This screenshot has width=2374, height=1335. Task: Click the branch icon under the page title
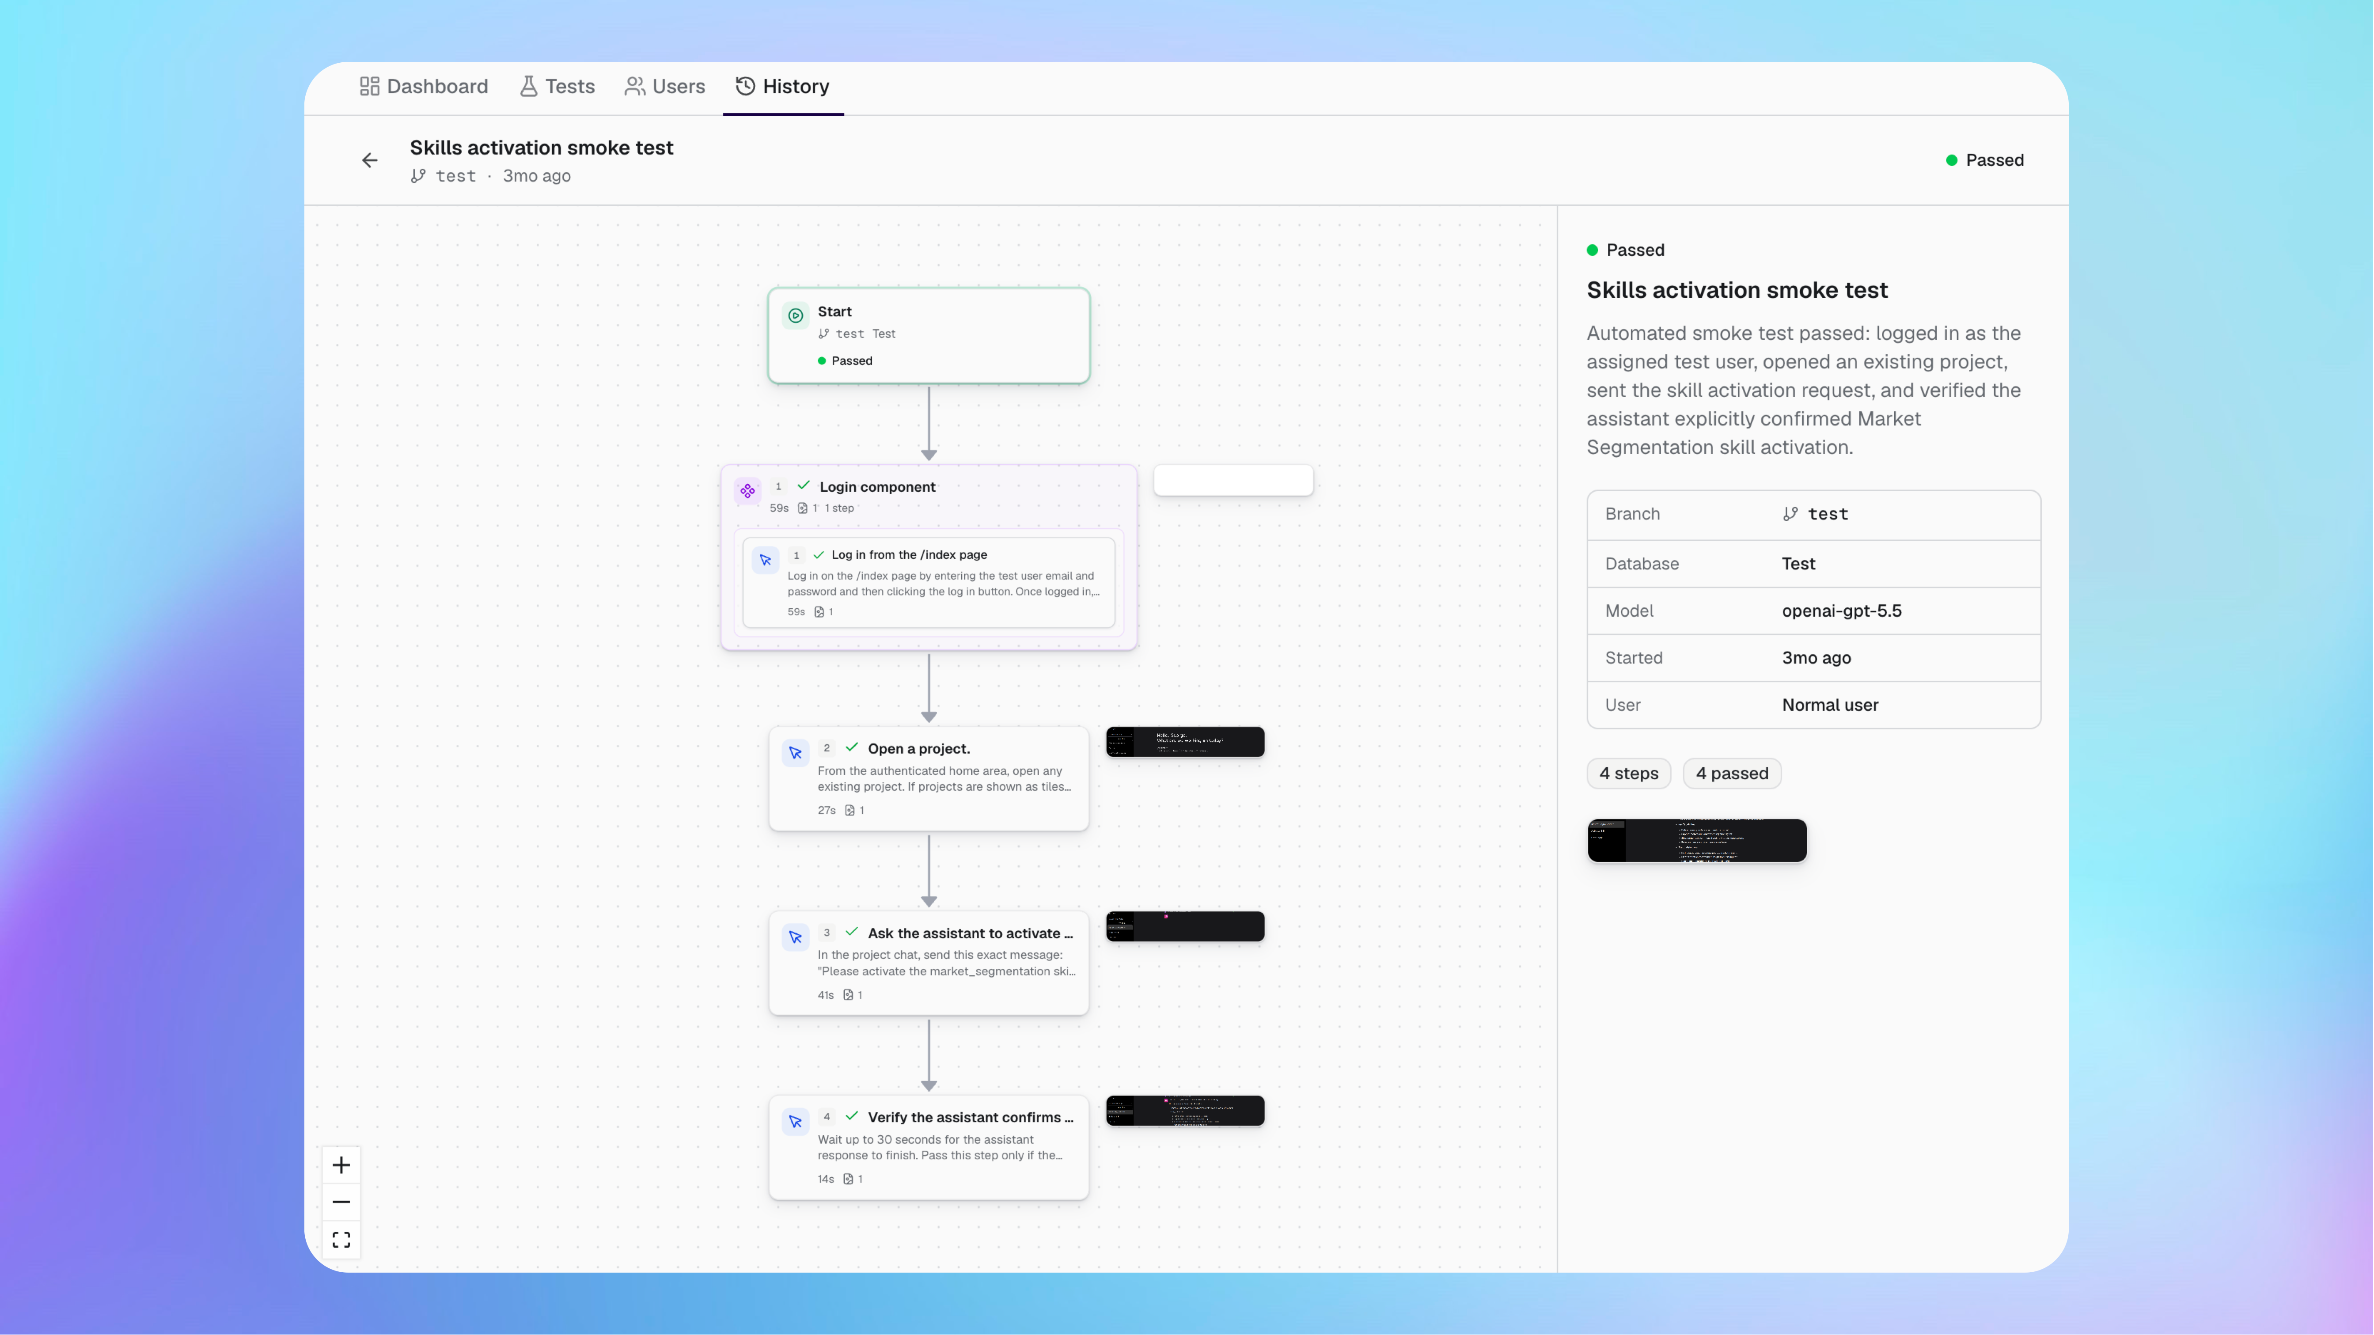click(418, 176)
